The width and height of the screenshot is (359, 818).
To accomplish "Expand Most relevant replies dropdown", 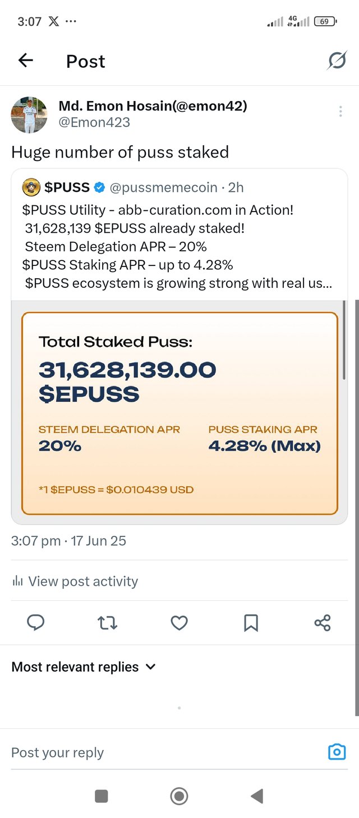I will [x=83, y=667].
